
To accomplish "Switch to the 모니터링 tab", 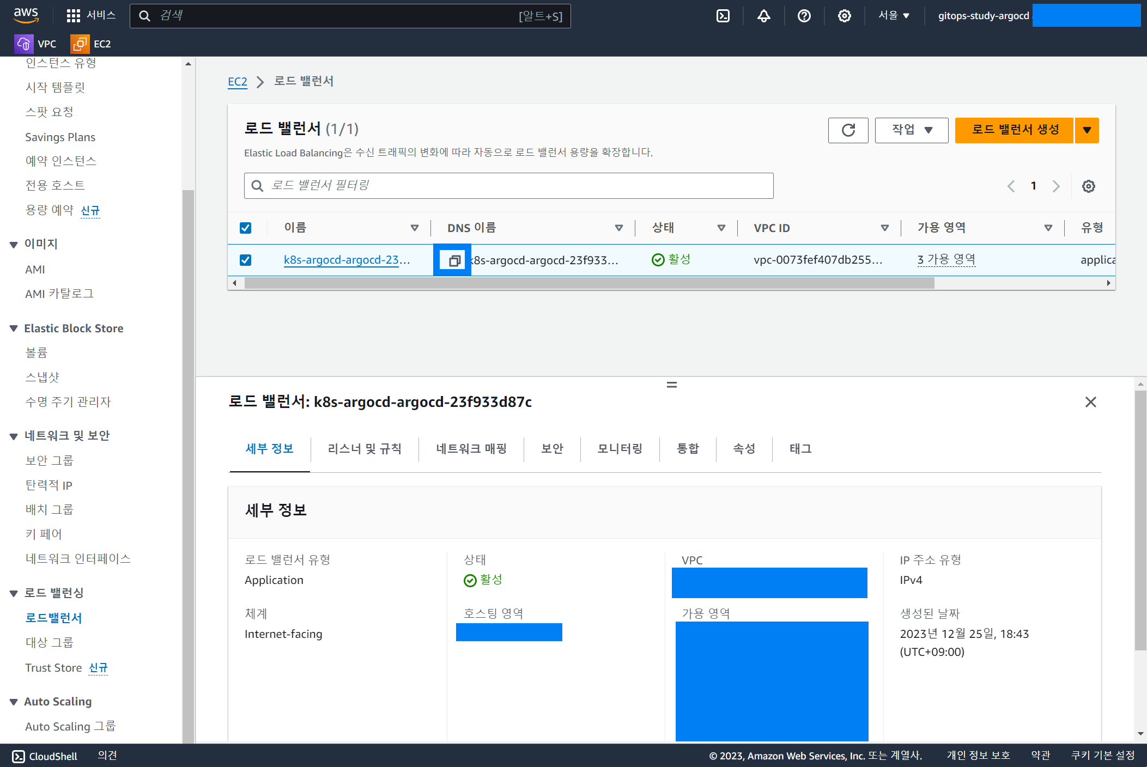I will [x=620, y=449].
